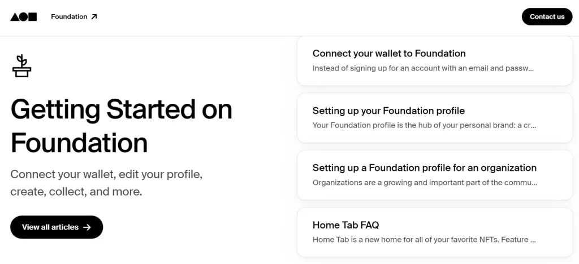Click the potted plant icon
This screenshot has height=264, width=579.
click(x=22, y=66)
